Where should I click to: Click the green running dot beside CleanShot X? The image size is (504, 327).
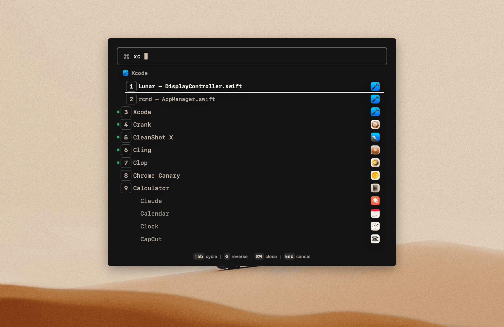tap(118, 137)
